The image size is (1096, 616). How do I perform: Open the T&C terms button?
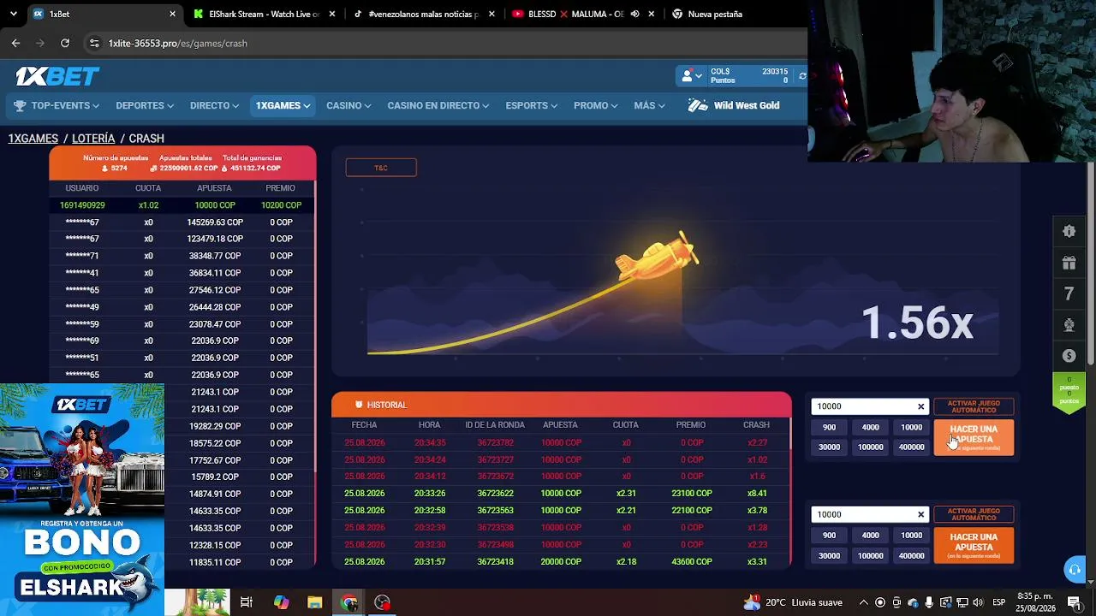[381, 168]
